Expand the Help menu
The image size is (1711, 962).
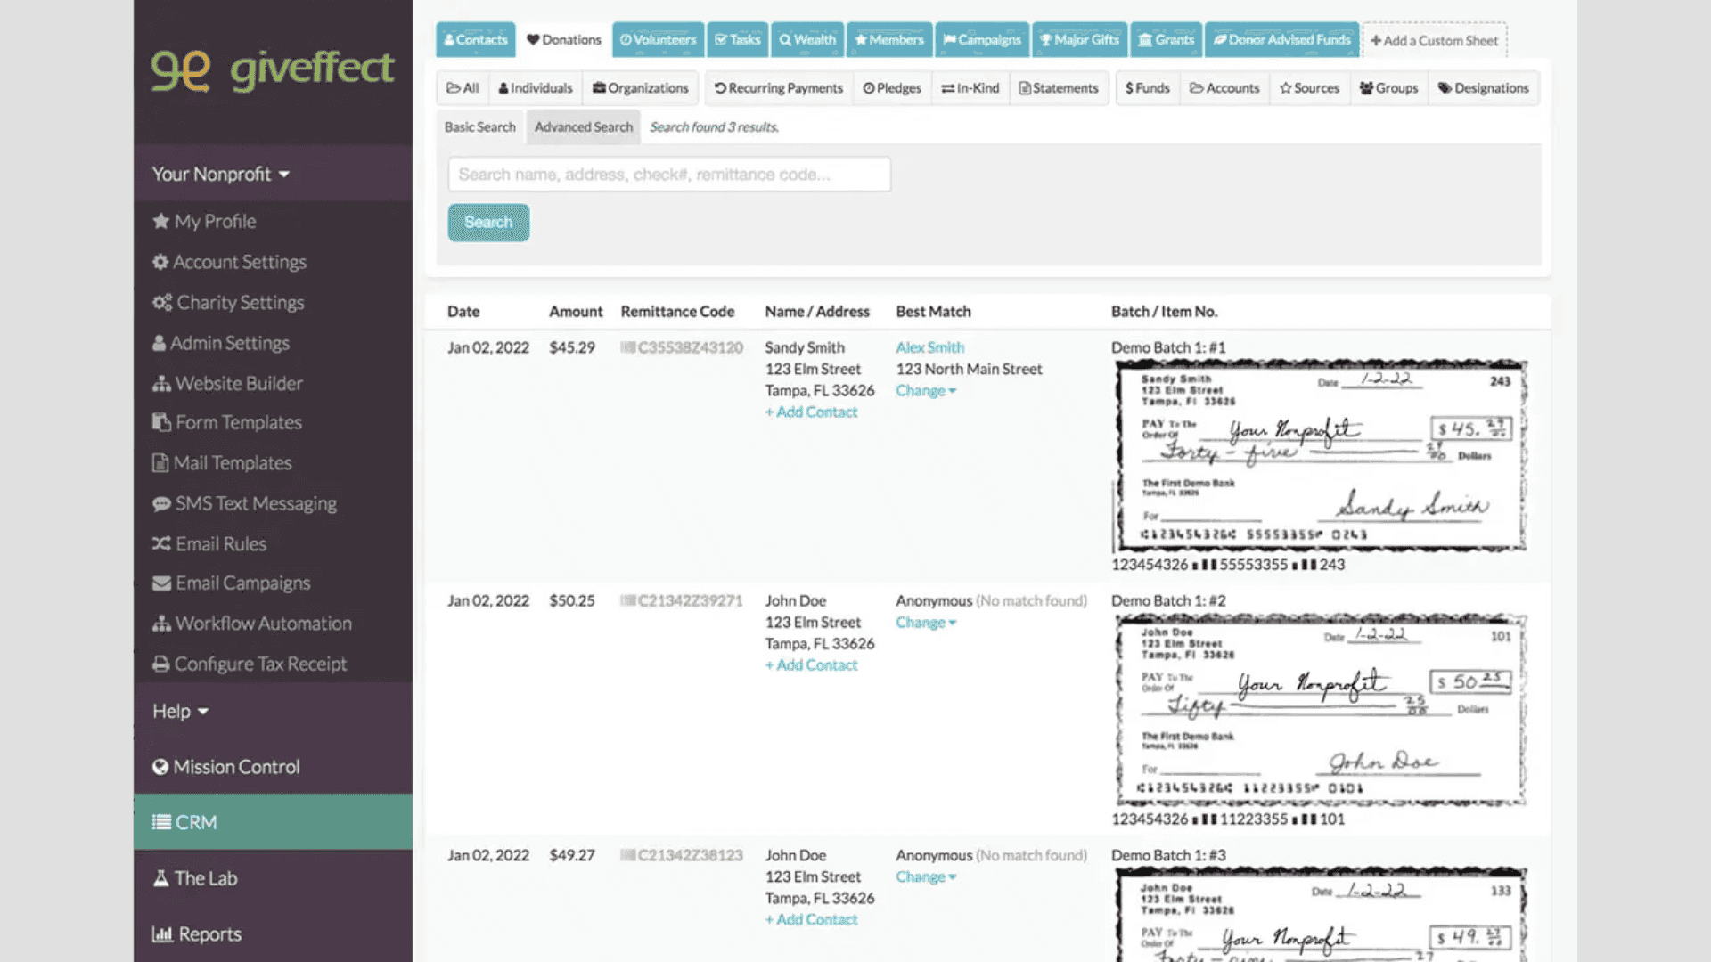pyautogui.click(x=180, y=711)
